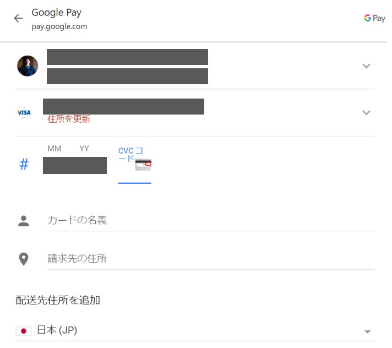Expand the VISA payment method chevron
The width and height of the screenshot is (392, 348).
(366, 112)
